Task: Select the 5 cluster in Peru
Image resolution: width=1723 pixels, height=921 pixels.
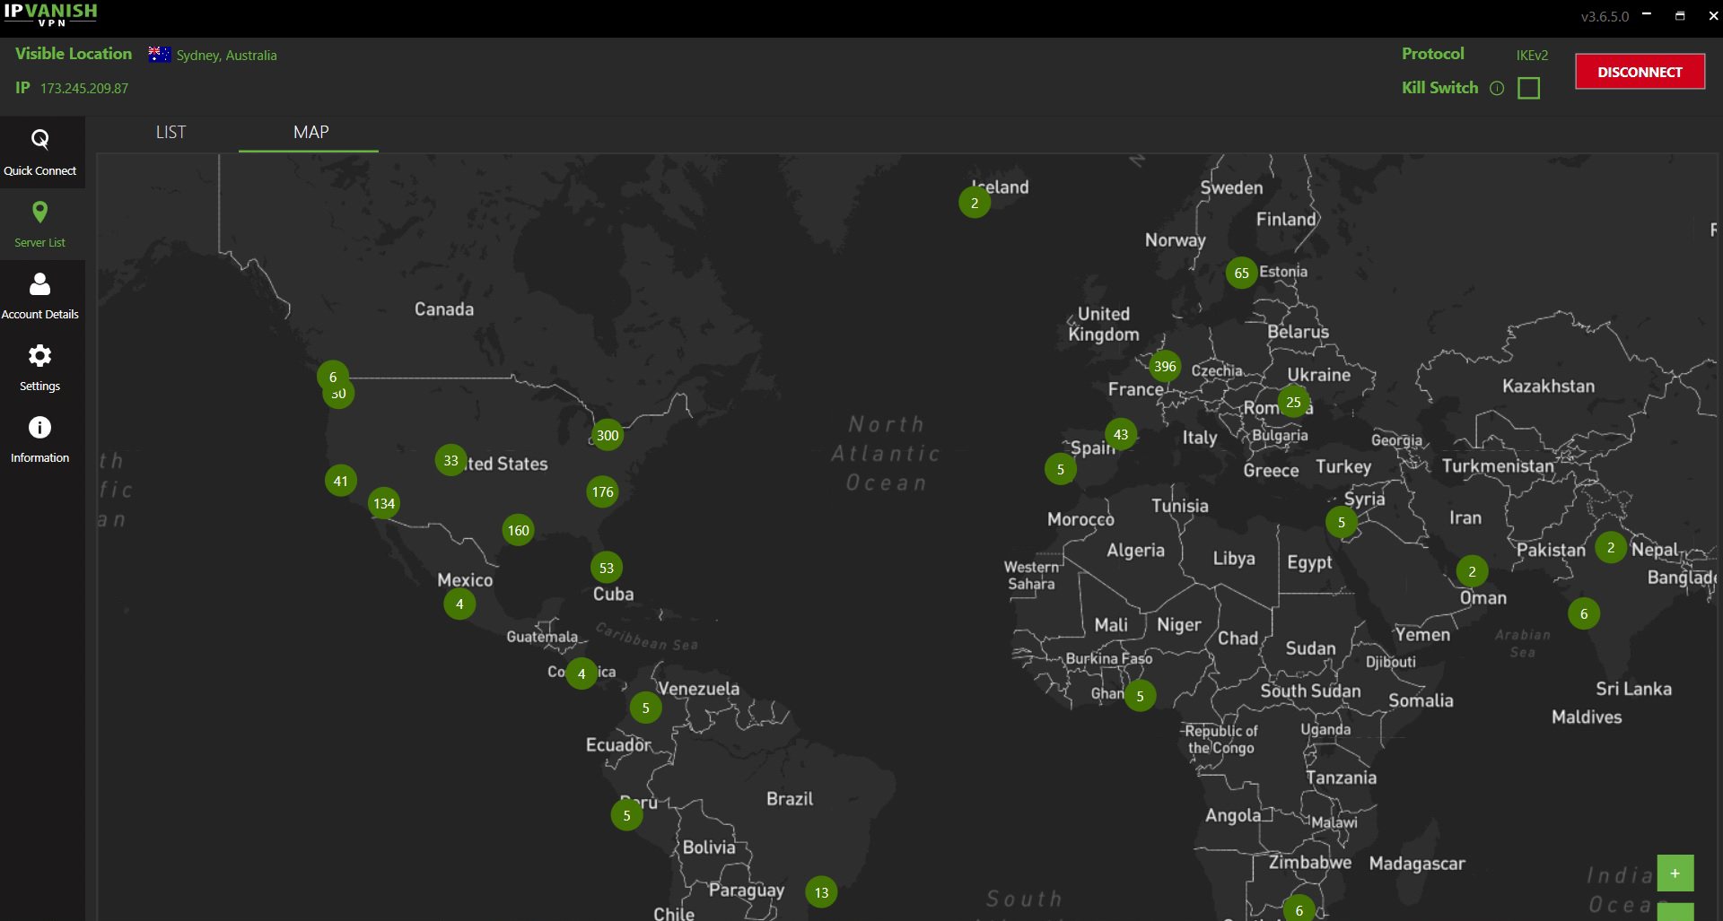Action: click(x=626, y=816)
